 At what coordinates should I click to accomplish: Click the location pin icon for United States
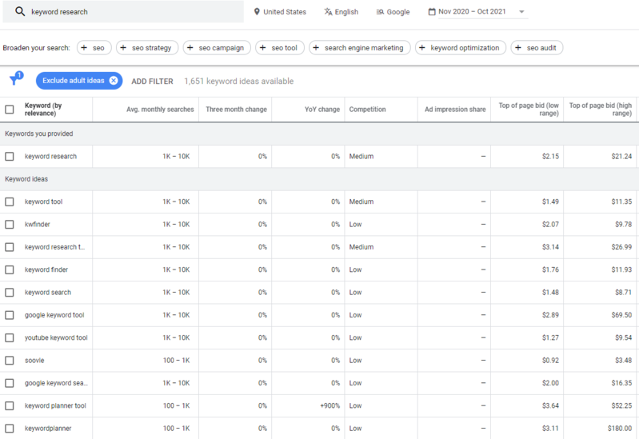(x=257, y=12)
